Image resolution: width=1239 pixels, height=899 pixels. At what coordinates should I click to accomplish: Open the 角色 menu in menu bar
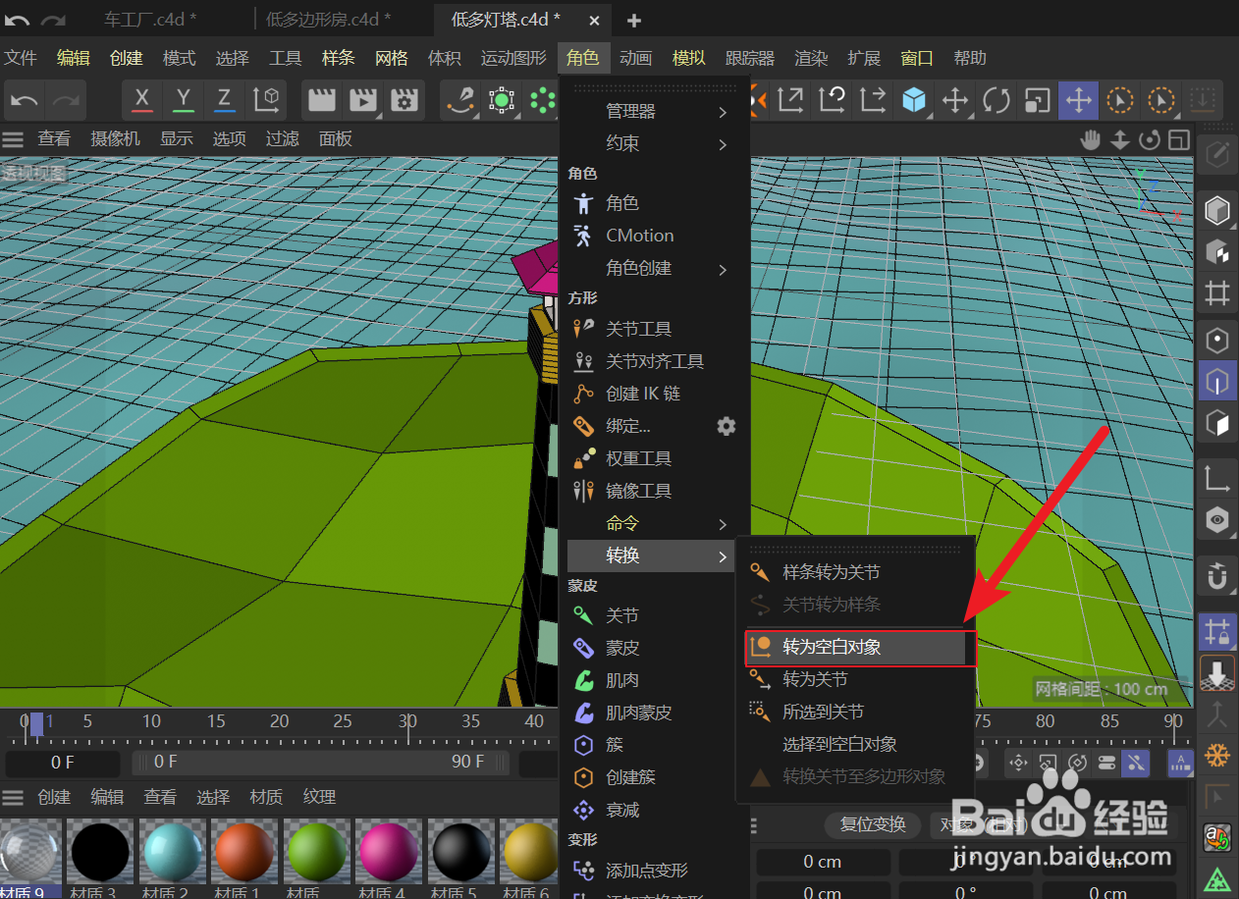[583, 59]
